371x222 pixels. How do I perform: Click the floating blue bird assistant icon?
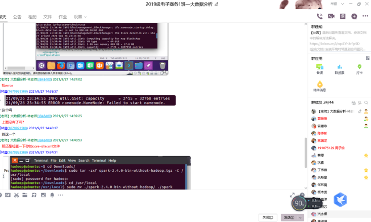pos(340,199)
